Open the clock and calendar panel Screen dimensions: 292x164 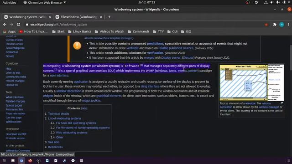pyautogui.click(x=146, y=2)
